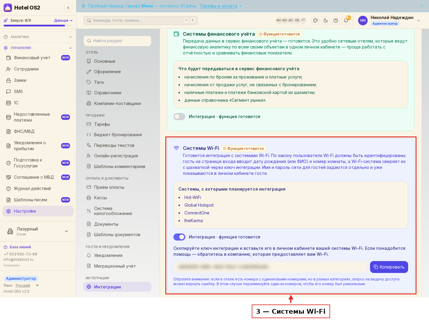
Task: Click the blurred integration key field
Action: (x=270, y=267)
